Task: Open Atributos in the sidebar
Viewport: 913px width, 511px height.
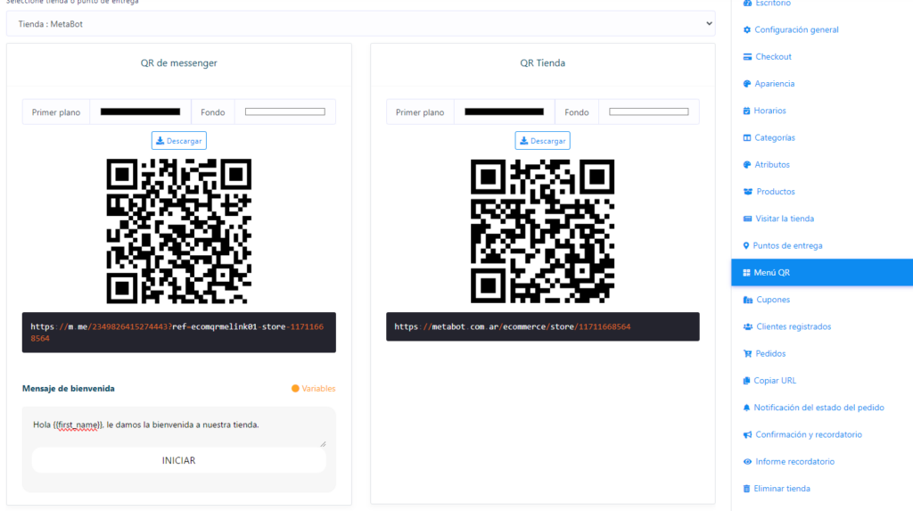Action: [772, 165]
